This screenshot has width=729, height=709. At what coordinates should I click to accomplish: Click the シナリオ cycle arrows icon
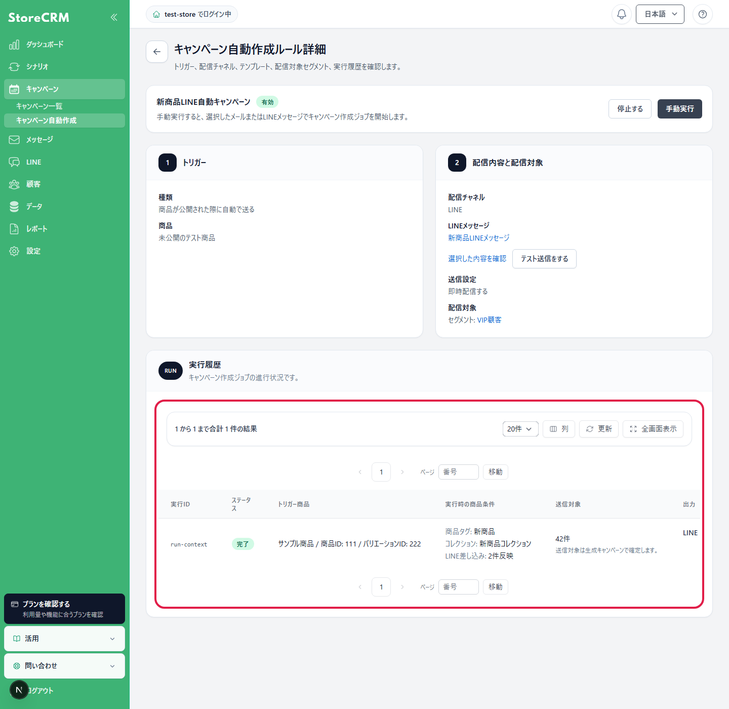tap(14, 67)
